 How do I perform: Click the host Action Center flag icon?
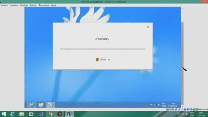[179, 114]
